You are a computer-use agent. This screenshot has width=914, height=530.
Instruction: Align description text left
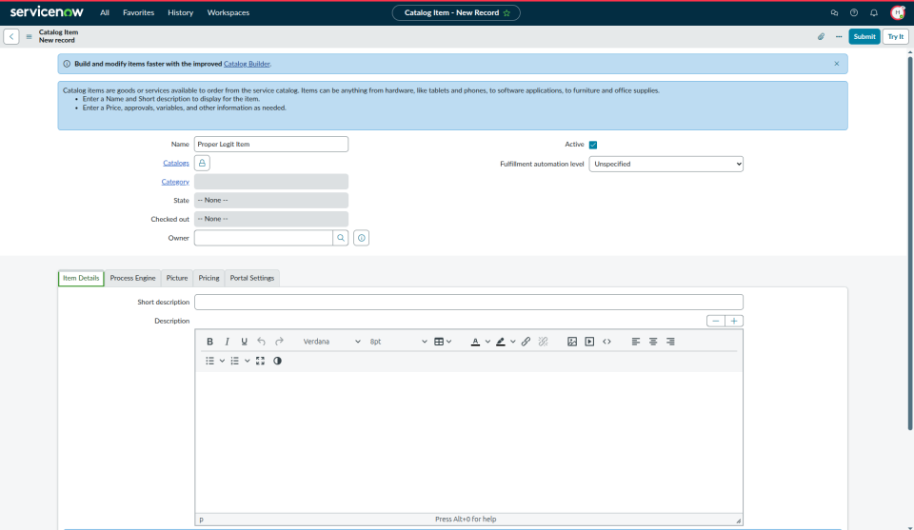point(636,342)
